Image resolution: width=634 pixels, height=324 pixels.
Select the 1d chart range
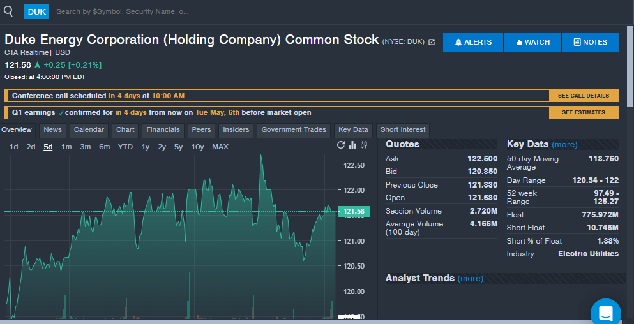pos(14,147)
